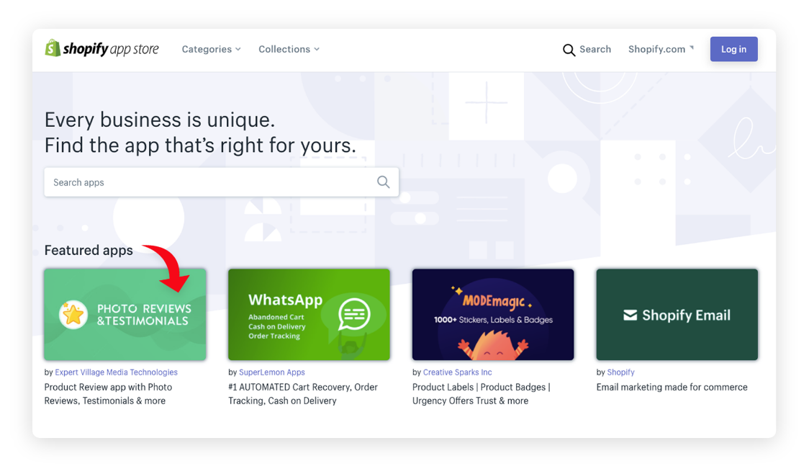Expand the Shopify.com menu
This screenshot has height=474, width=809.
(661, 49)
